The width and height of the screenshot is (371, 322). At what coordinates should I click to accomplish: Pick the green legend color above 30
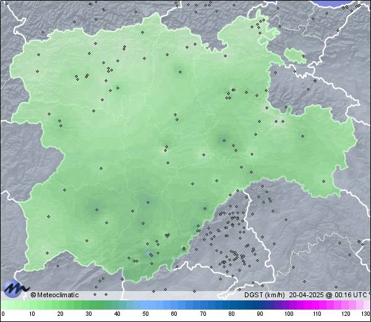click(88, 305)
